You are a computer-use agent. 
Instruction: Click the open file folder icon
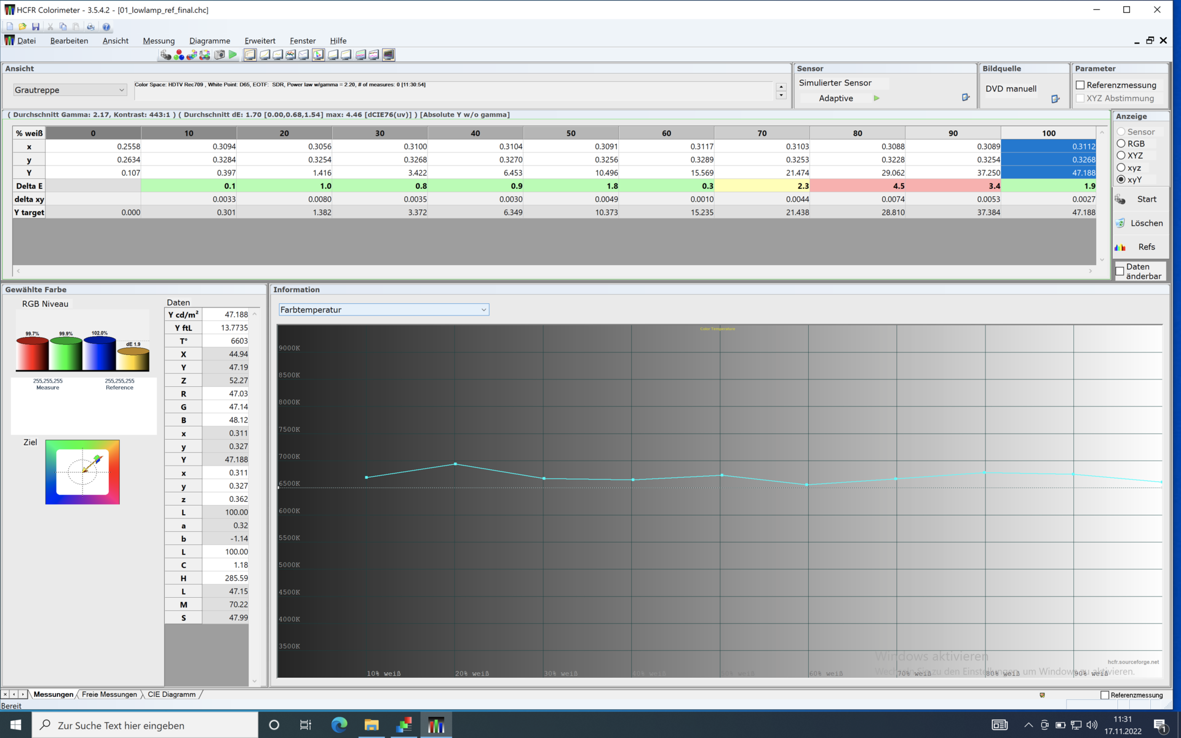coord(22,27)
